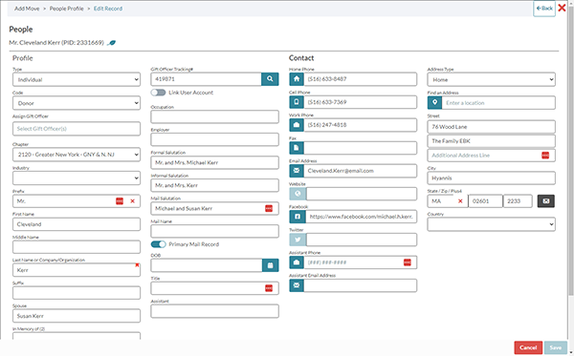
Task: Open the Country dropdown
Action: [x=492, y=224]
